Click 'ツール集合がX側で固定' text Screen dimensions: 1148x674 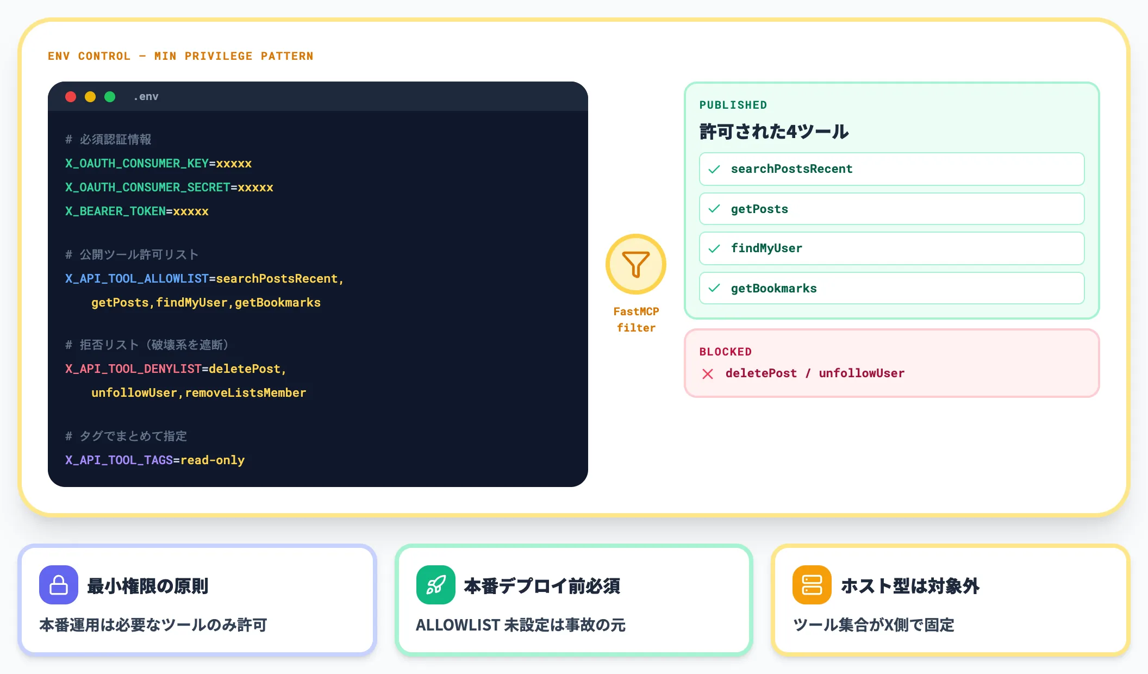click(x=874, y=625)
